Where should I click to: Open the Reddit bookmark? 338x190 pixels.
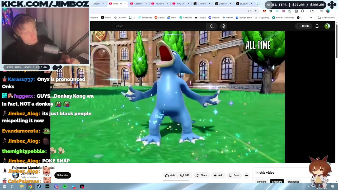tap(159, 18)
